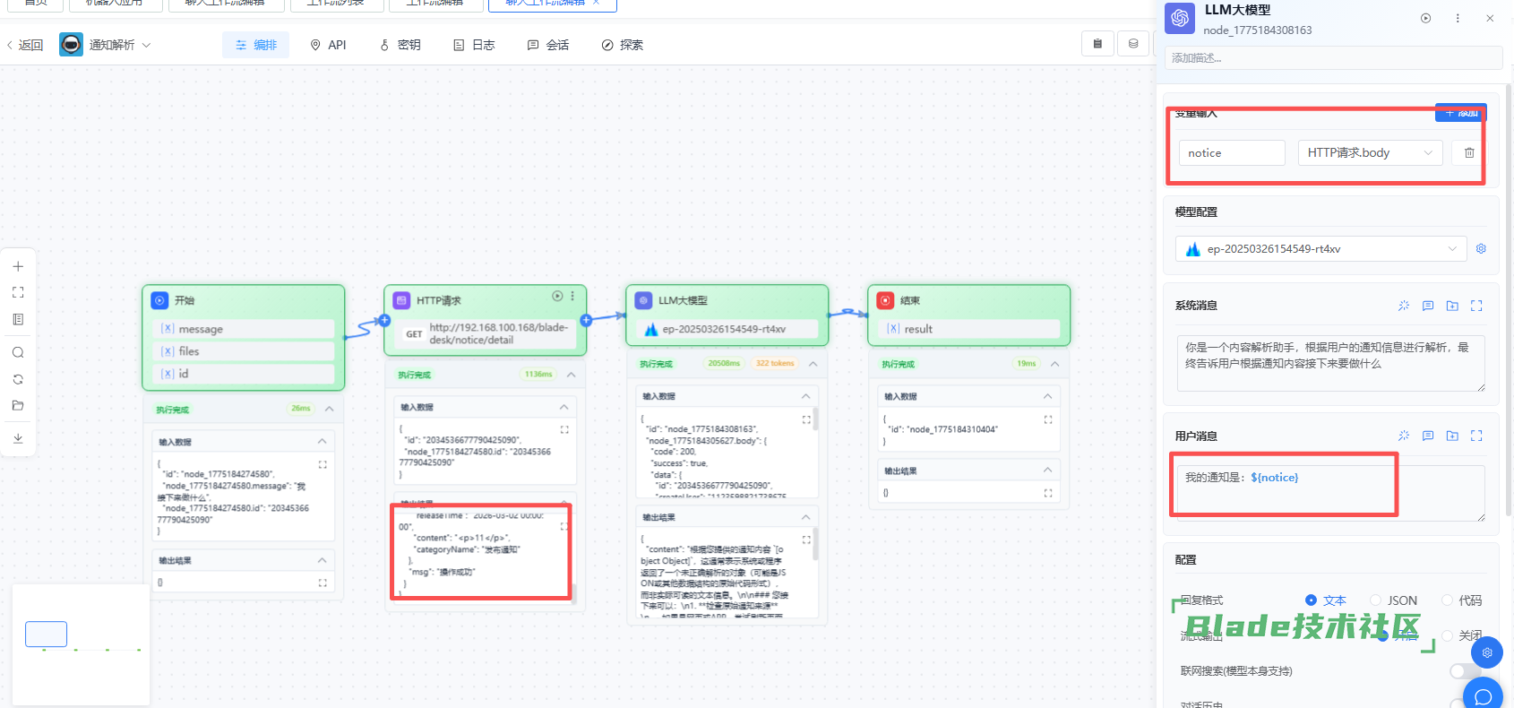The image size is (1514, 708).
Task: Click the blue 添加 variable button
Action: (x=1460, y=113)
